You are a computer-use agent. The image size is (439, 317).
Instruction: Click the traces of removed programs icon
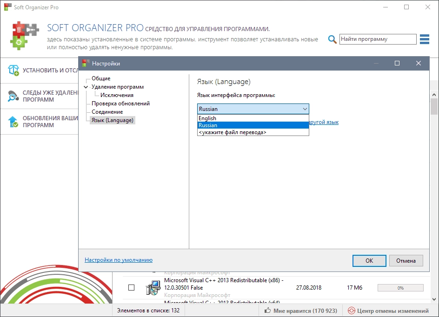tap(13, 96)
